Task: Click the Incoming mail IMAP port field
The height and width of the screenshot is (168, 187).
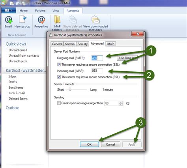Action: click(x=97, y=71)
